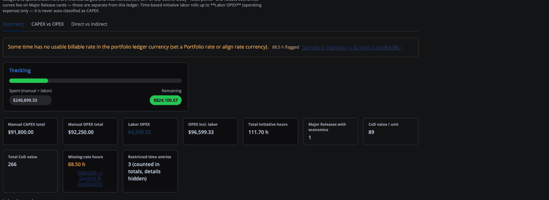Click the orange billable rate warning message

(138, 47)
